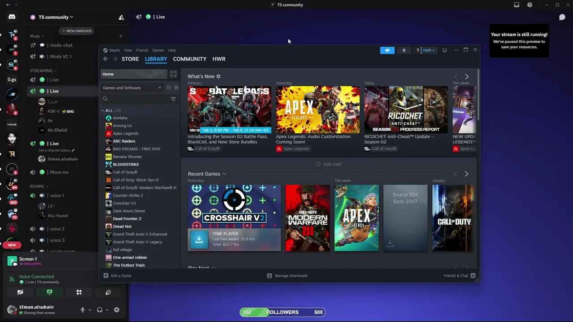The image size is (573, 322).
Task: Open Recent Games shelf dropdown
Action: (x=224, y=174)
